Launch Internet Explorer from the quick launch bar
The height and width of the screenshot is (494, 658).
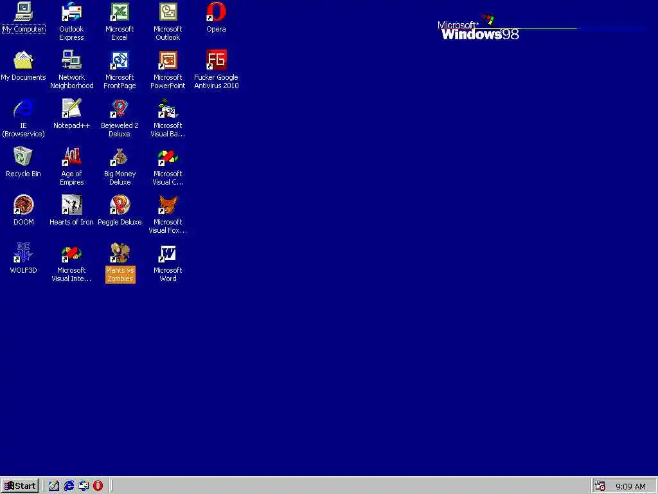(68, 486)
